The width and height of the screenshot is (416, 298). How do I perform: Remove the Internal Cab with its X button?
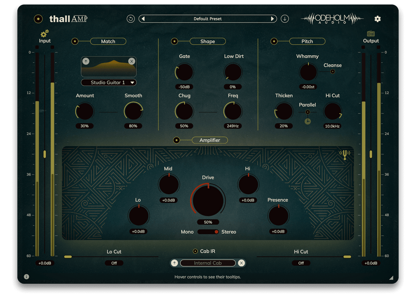point(241,263)
